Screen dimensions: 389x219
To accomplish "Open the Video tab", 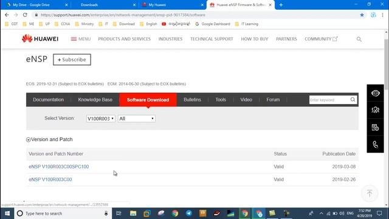I will pos(246,100).
